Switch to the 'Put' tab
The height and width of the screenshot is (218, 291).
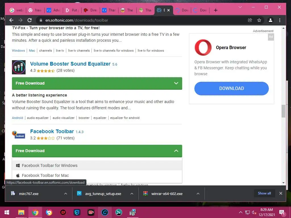pos(72,10)
